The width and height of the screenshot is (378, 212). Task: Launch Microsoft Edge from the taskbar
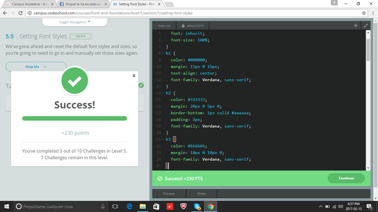(129, 207)
